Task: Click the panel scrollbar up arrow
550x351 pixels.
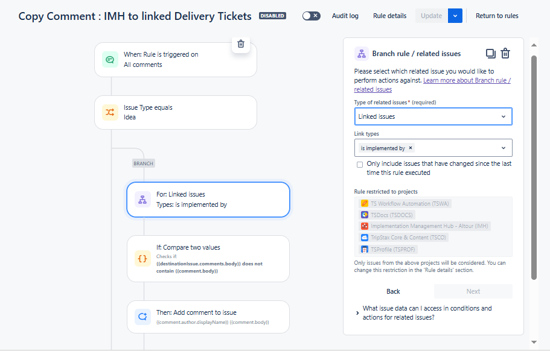Action: tap(534, 45)
